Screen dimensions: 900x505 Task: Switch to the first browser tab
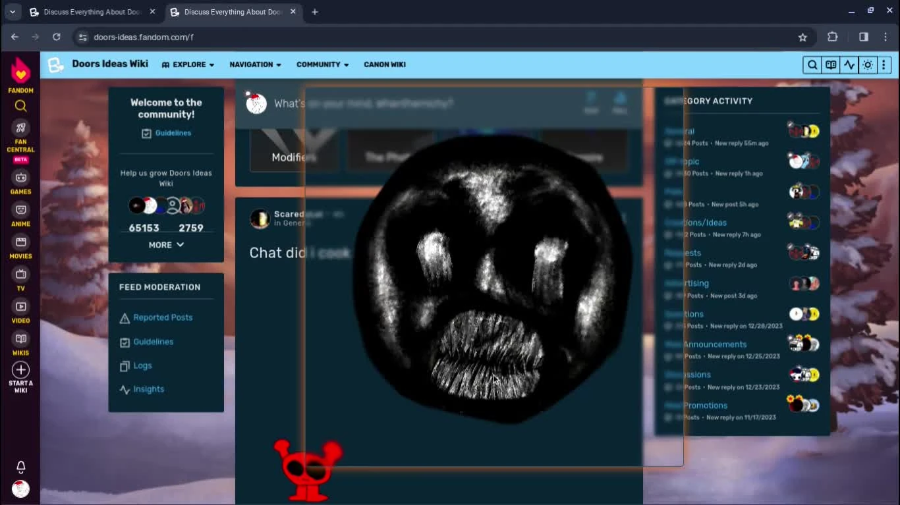coord(92,11)
